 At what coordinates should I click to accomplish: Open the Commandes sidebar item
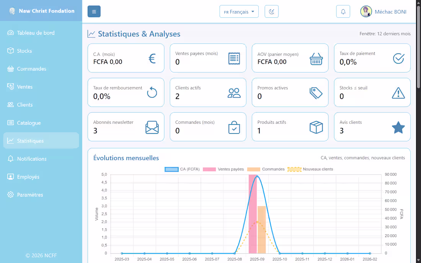pyautogui.click(x=41, y=69)
